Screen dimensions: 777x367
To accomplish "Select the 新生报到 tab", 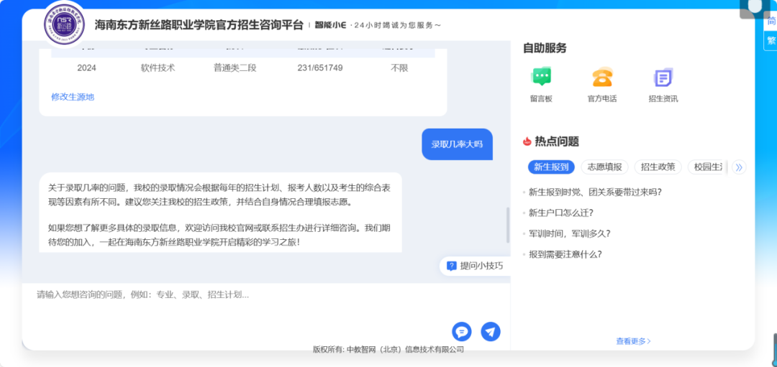I will point(552,167).
